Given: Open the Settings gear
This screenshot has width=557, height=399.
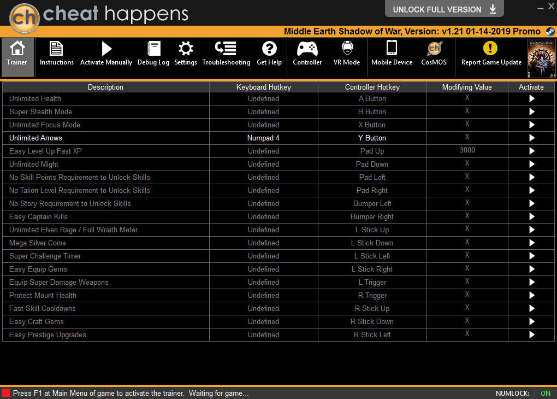Looking at the screenshot, I should pos(186,54).
